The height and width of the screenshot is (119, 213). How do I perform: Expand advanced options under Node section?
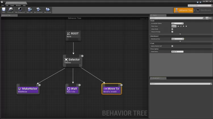180,34
